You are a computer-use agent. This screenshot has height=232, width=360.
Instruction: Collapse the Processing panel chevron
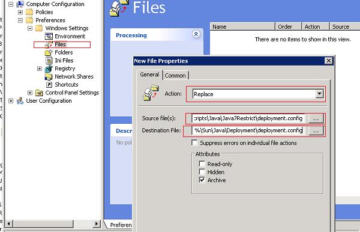pyautogui.click(x=196, y=34)
